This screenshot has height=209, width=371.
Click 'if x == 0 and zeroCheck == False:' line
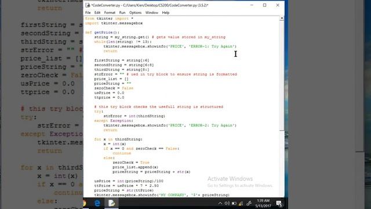point(141,149)
